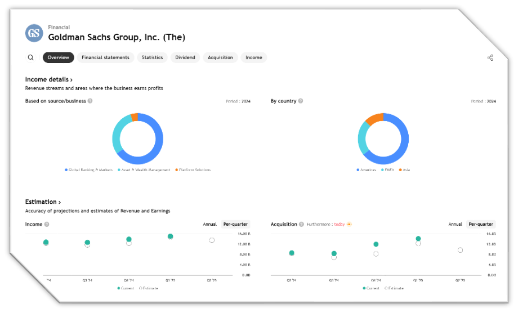Toggle Platform Solutions legend item

coord(193,169)
